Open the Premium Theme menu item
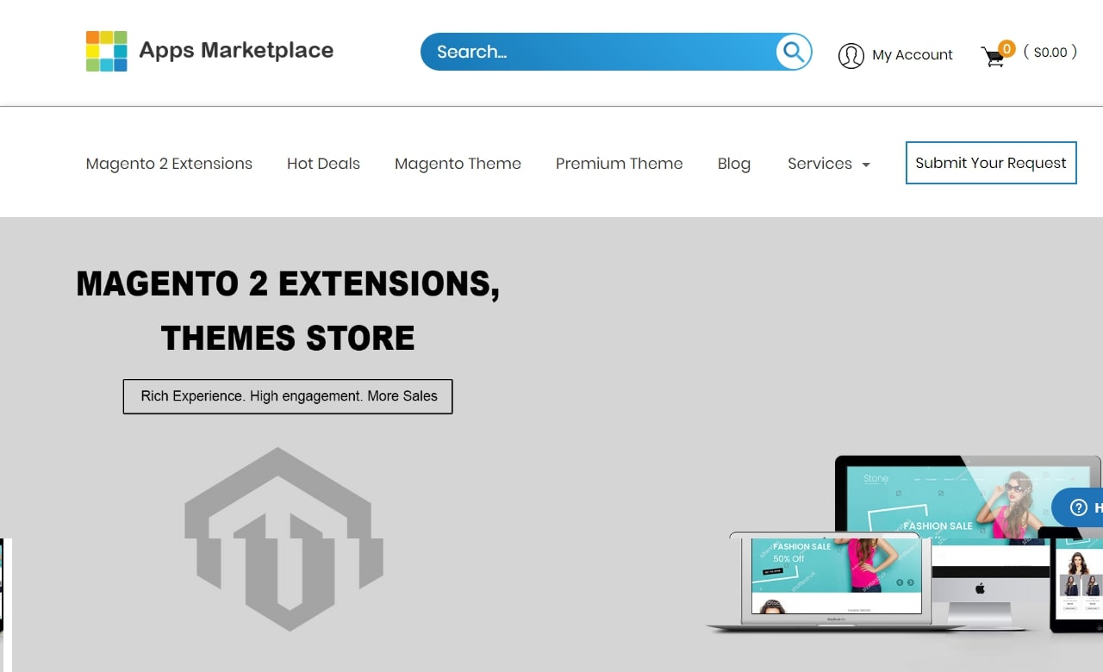This screenshot has height=672, width=1103. coord(619,164)
